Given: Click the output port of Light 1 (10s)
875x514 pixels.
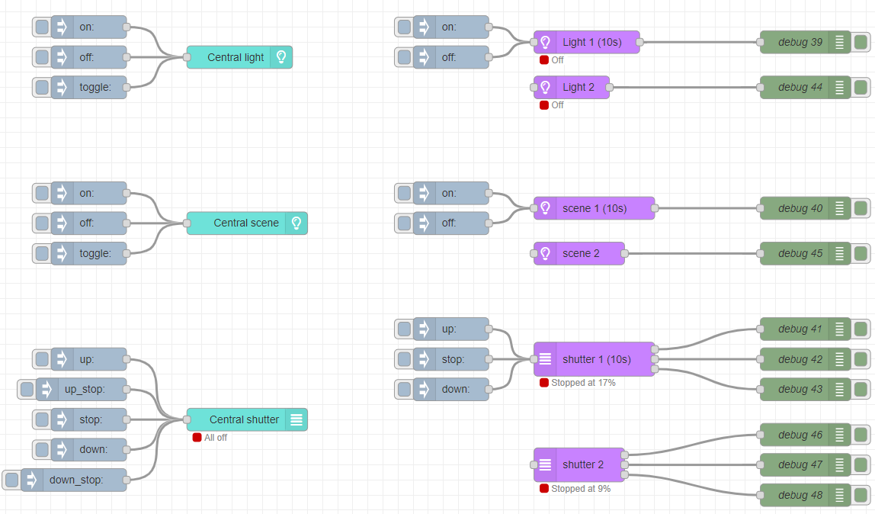Looking at the screenshot, I should point(639,42).
